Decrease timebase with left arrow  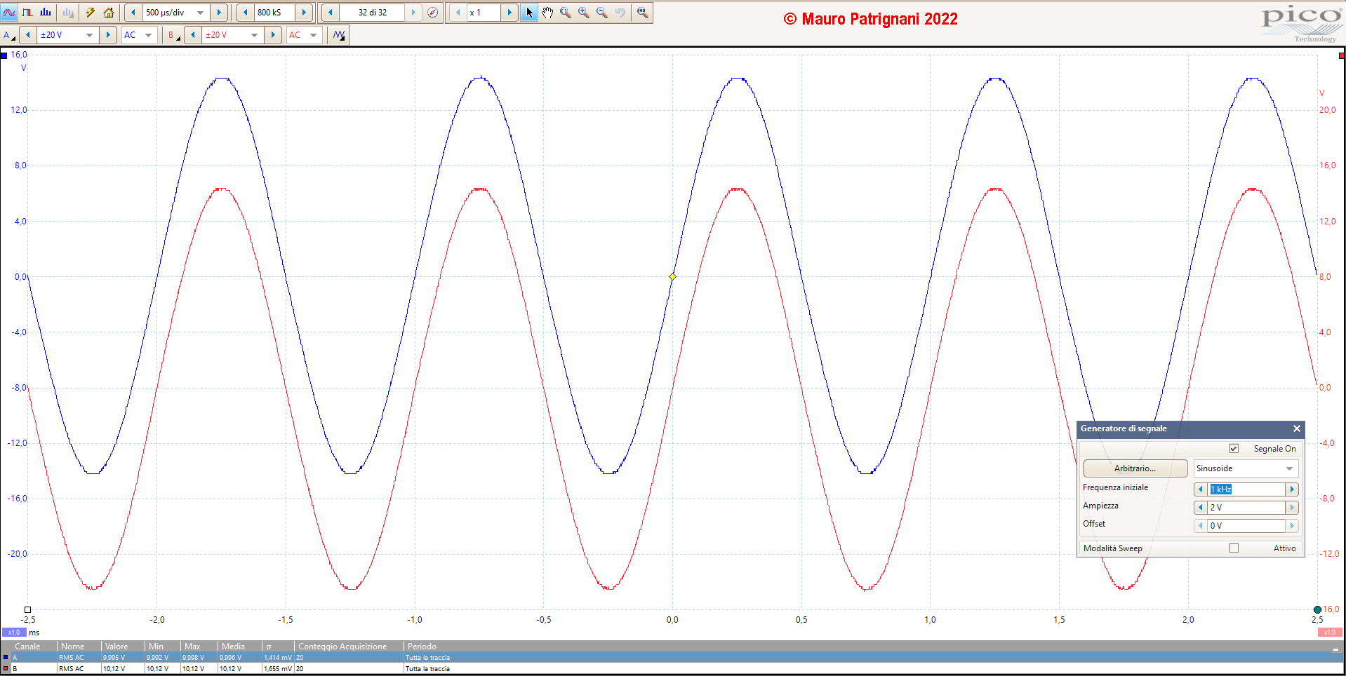pos(133,13)
